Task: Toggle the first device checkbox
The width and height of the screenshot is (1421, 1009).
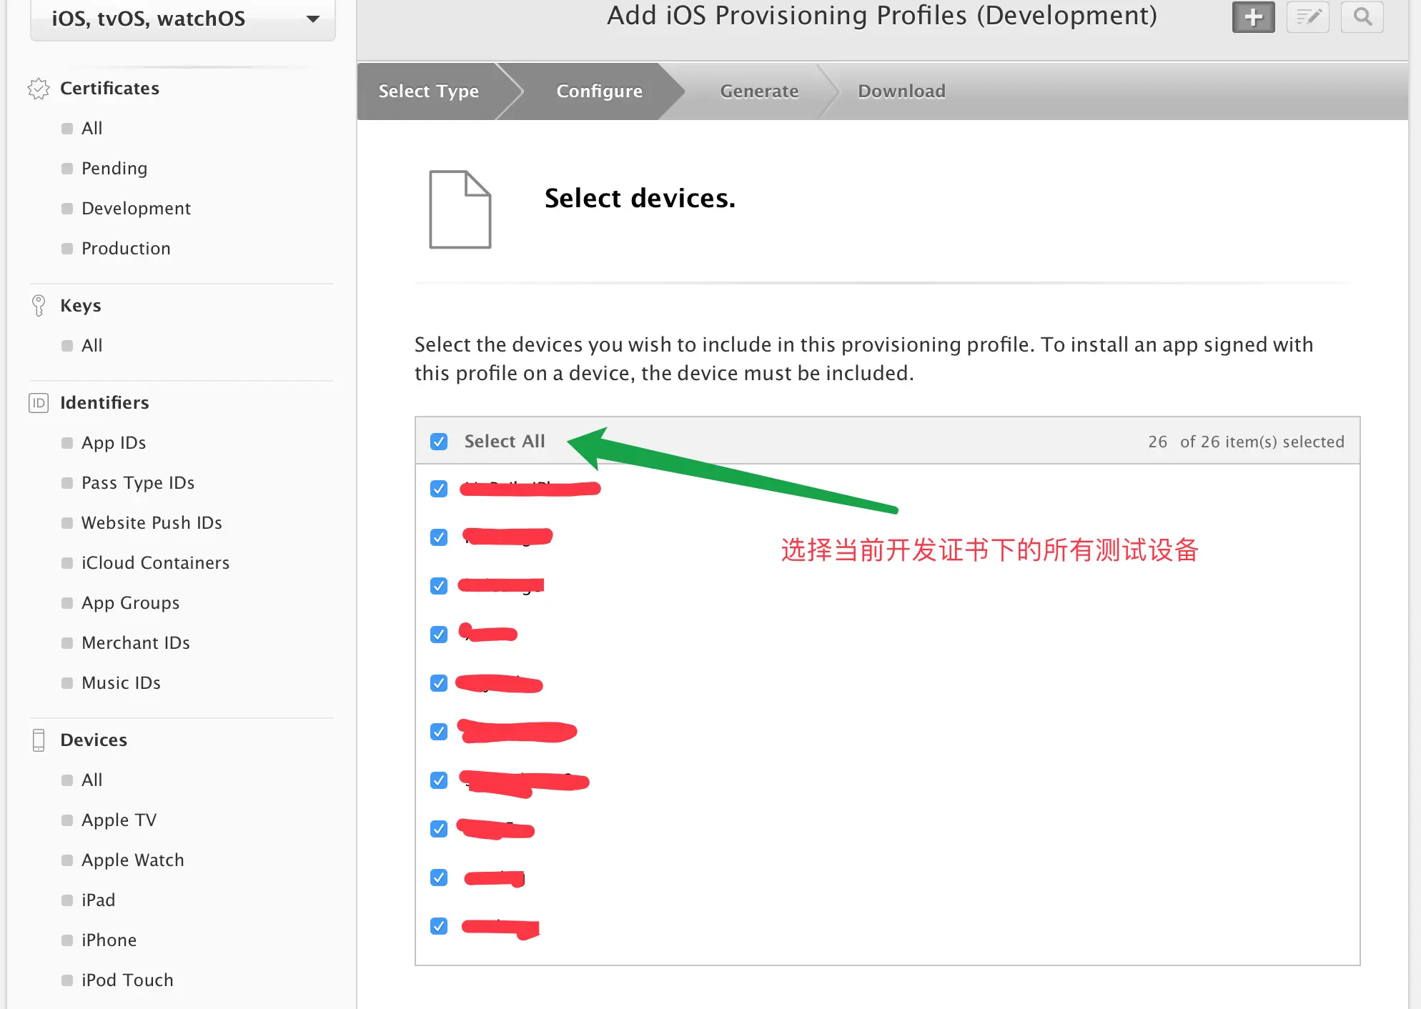Action: coord(439,489)
